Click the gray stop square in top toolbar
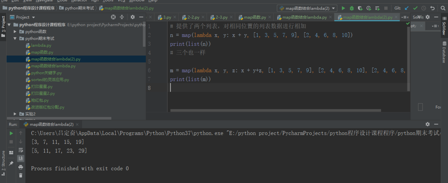Image resolution: width=448 pixels, height=183 pixels. tap(386, 8)
